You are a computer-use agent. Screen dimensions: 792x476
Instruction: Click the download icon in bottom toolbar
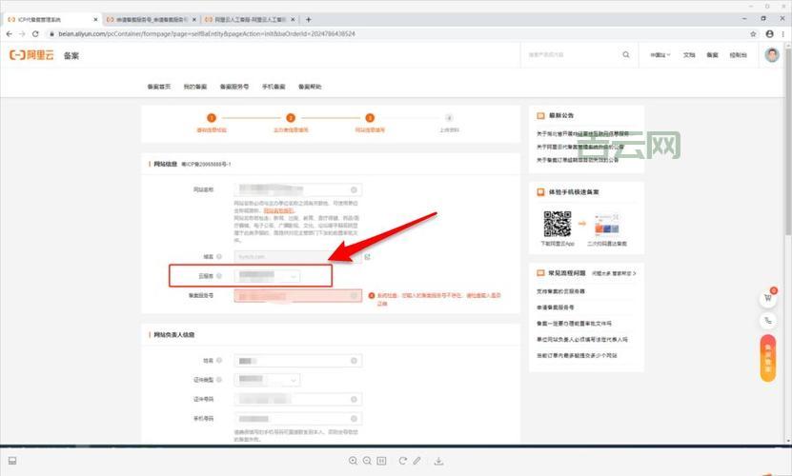[437, 462]
